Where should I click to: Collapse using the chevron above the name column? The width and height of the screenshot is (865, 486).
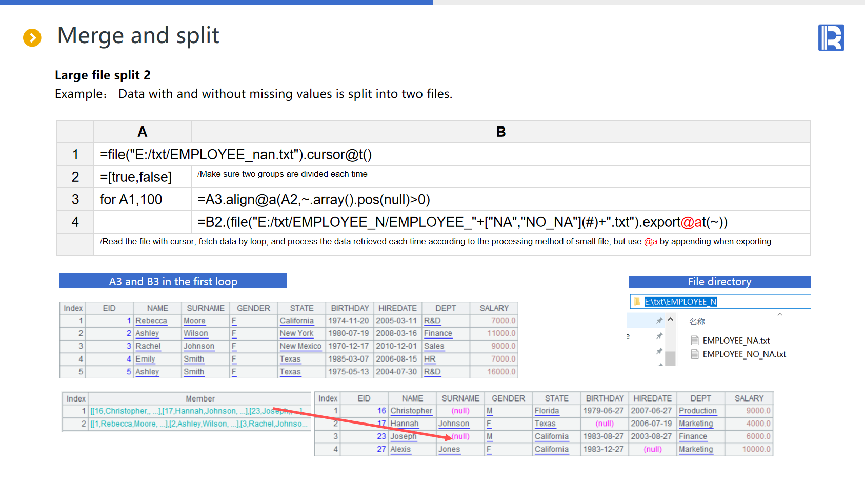pyautogui.click(x=780, y=314)
